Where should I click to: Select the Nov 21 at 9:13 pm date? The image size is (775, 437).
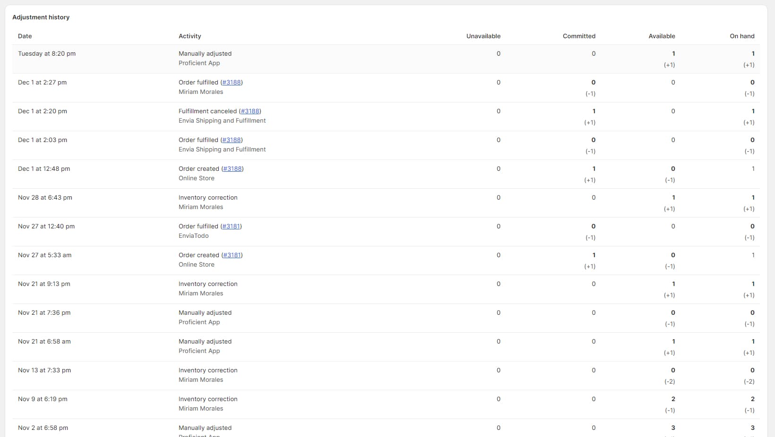[x=44, y=284]
